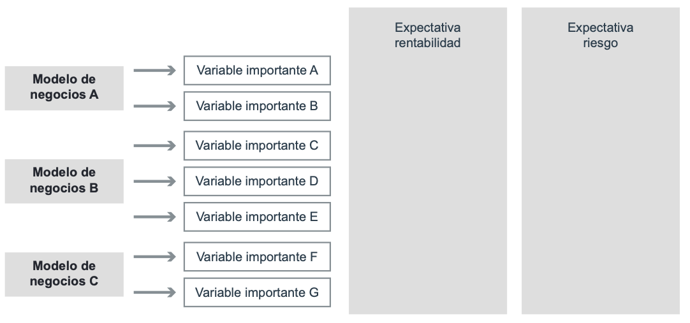Viewport: 690px width, 323px height.
Task: Click the empty area of the Expectativa riesgo panel
Action: pos(601,180)
